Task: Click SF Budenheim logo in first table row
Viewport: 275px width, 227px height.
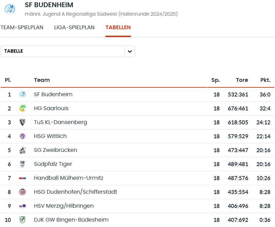Action: [22, 94]
